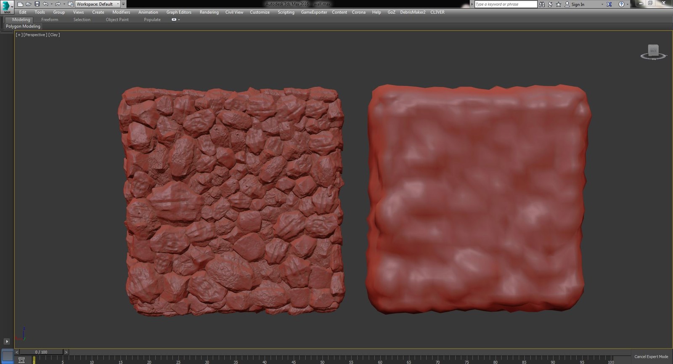Open the Subscription Center satellite icon

pos(550,4)
